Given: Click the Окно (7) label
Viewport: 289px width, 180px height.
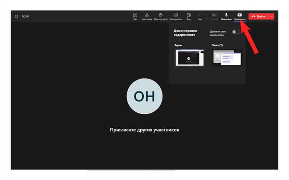Looking at the screenshot, I should [x=217, y=45].
